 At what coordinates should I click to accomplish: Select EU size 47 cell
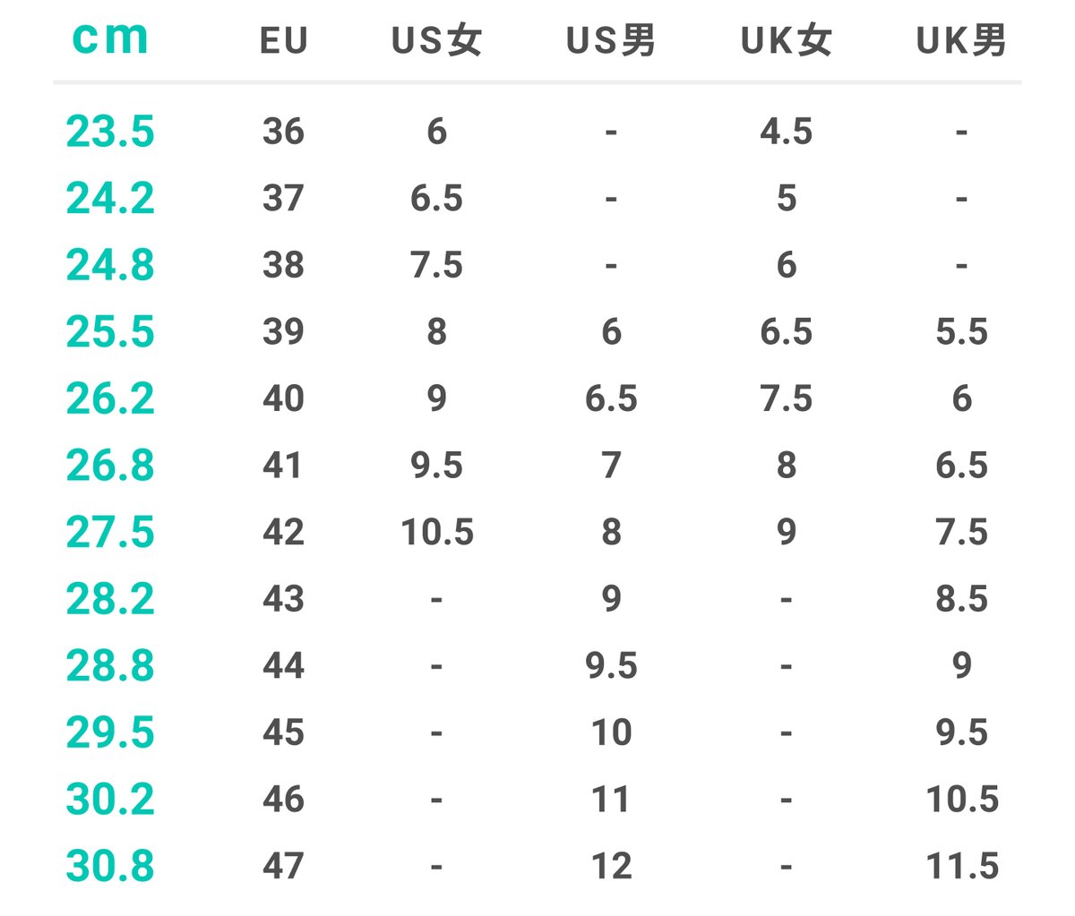284,866
